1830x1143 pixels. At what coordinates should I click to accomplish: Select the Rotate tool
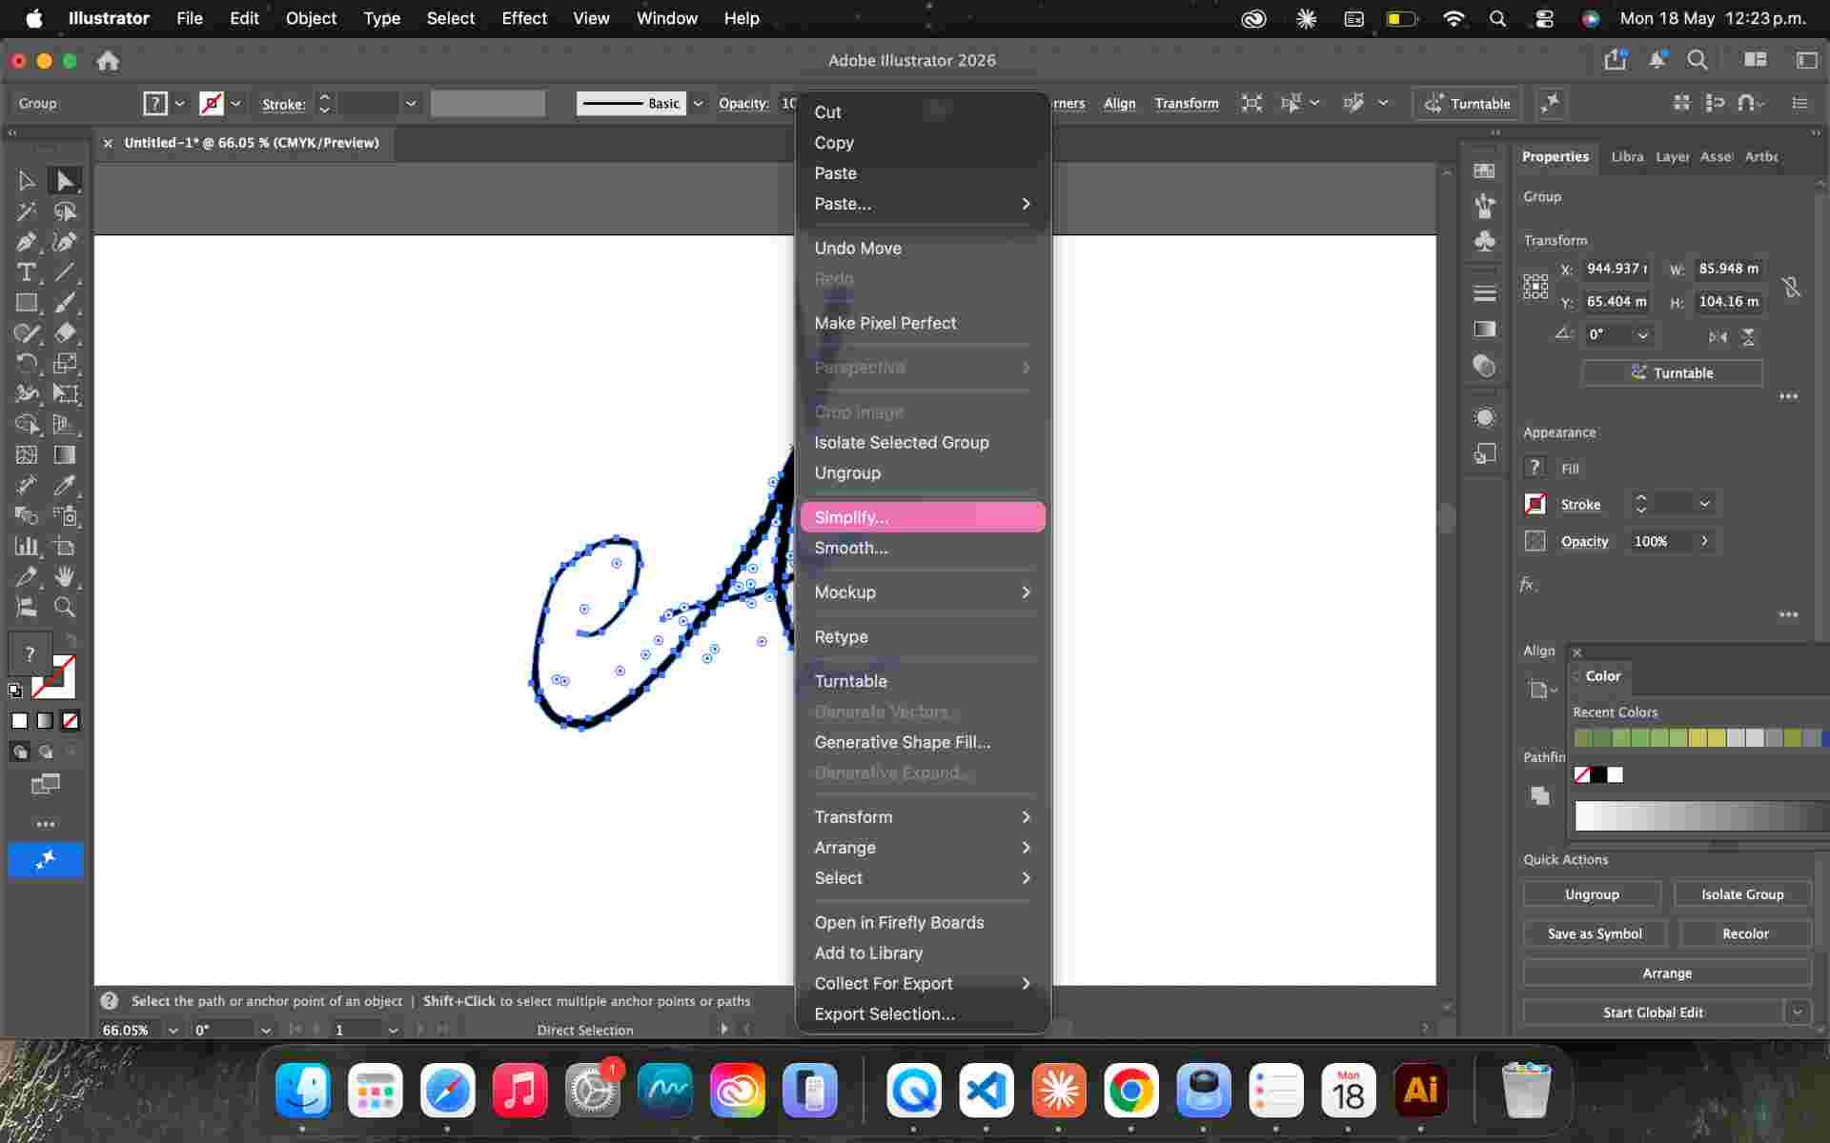(27, 364)
